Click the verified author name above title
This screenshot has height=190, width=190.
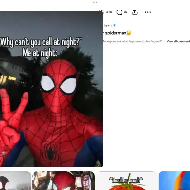[x=109, y=25]
